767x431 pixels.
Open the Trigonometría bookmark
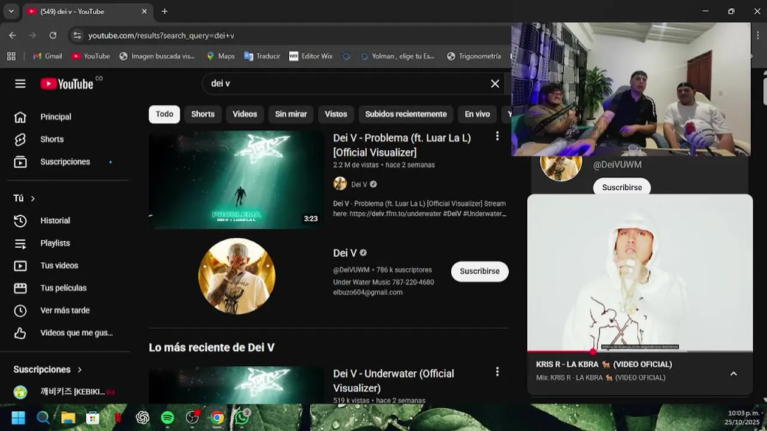pos(474,56)
